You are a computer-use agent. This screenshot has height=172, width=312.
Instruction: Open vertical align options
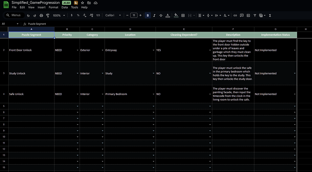tap(210, 15)
